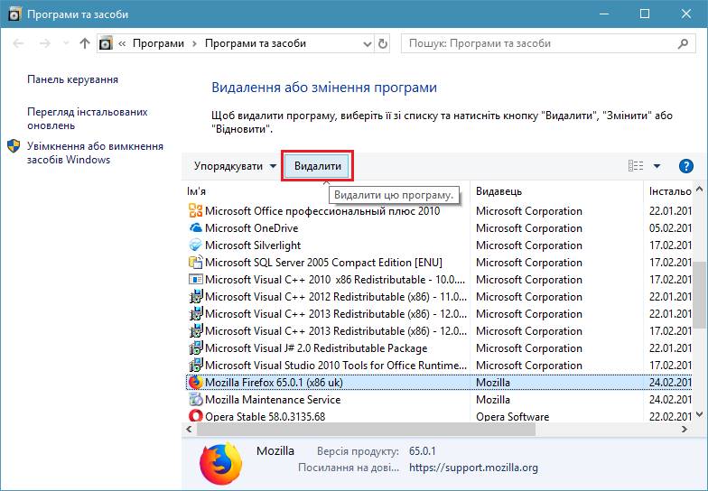Minimize the Програми та засоби window
The height and width of the screenshot is (491, 708).
coord(603,14)
